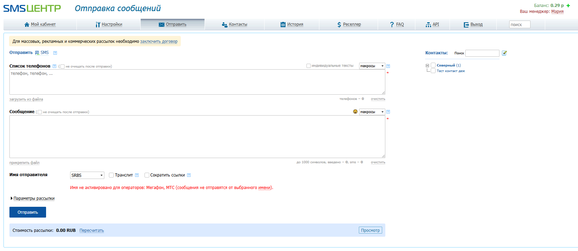Click the emoji smiley icon above message box

(355, 112)
